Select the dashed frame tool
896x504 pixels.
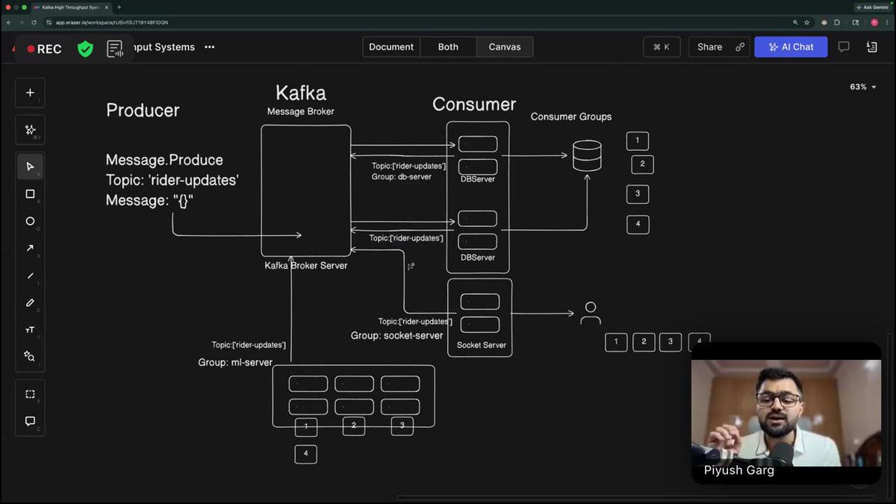[30, 394]
